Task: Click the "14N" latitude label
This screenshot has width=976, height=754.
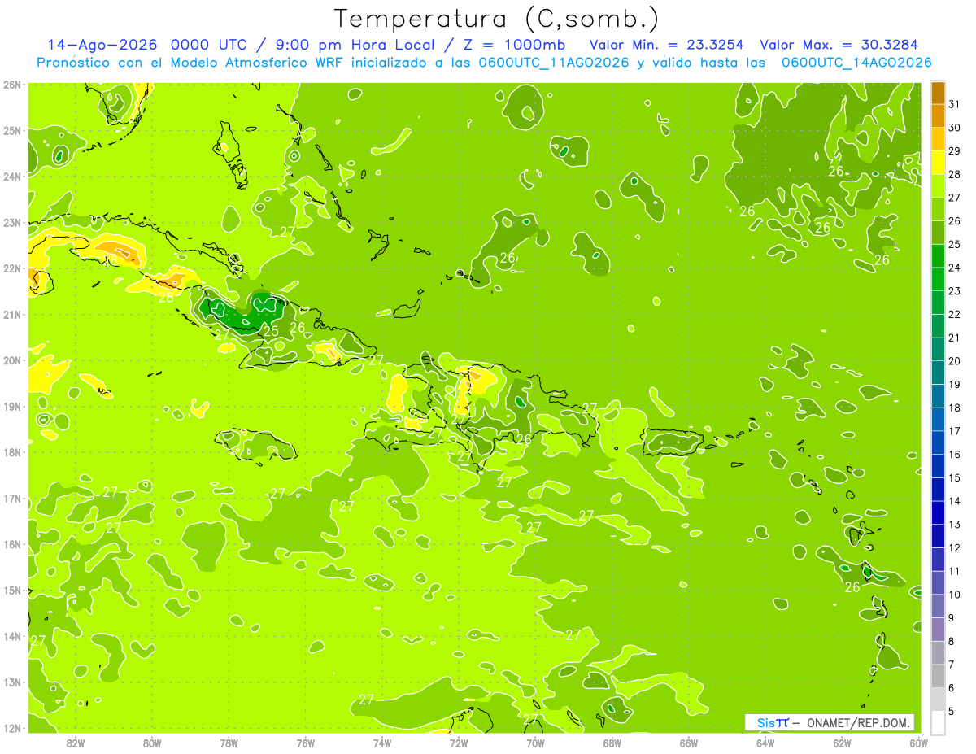Action: click(12, 636)
